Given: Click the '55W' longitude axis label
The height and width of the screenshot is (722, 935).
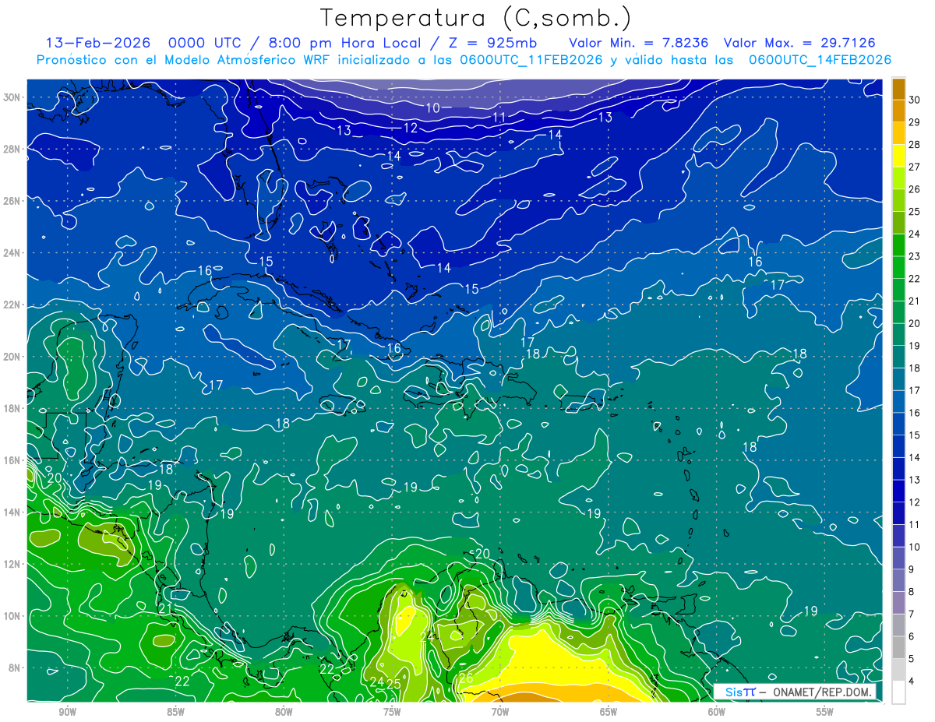Looking at the screenshot, I should pos(825,713).
